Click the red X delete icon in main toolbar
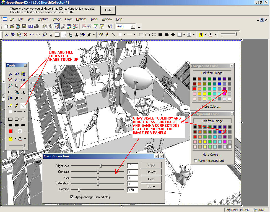Viewport: 270px width, 212px height. 25,35
